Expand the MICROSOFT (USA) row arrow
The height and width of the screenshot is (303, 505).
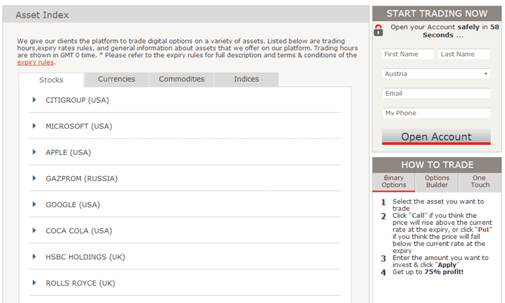click(x=34, y=126)
